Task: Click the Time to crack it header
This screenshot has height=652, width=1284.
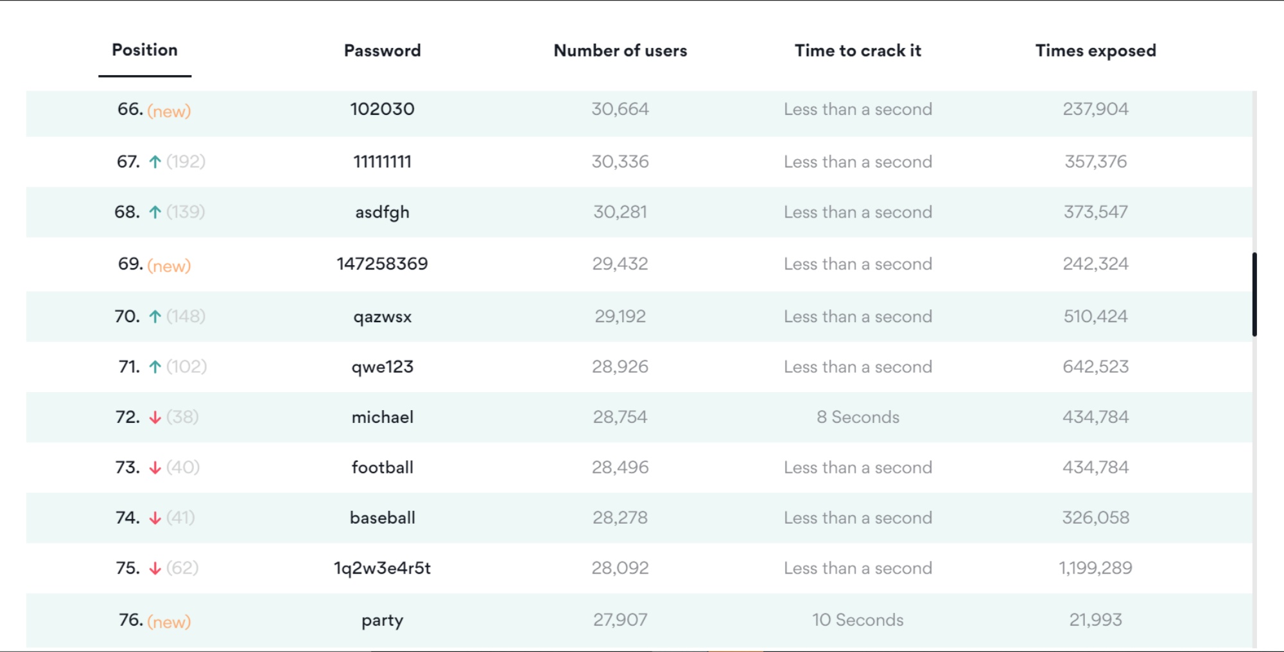Action: coord(858,51)
